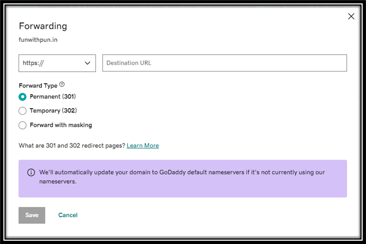Open the https:// protocol dropdown
Screen dimensions: 366x244
click(x=57, y=63)
